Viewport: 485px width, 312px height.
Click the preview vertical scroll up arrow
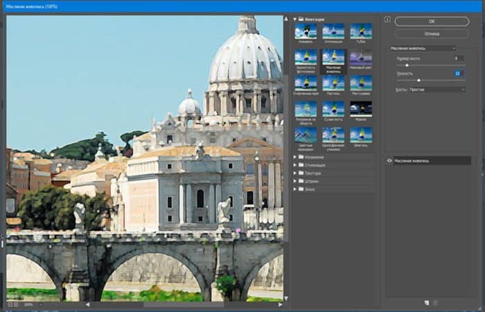[x=286, y=19]
